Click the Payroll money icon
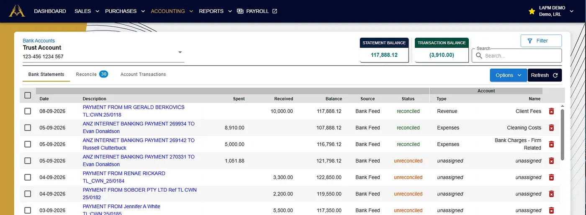Screen dimensions: 586x215 (x=240, y=11)
